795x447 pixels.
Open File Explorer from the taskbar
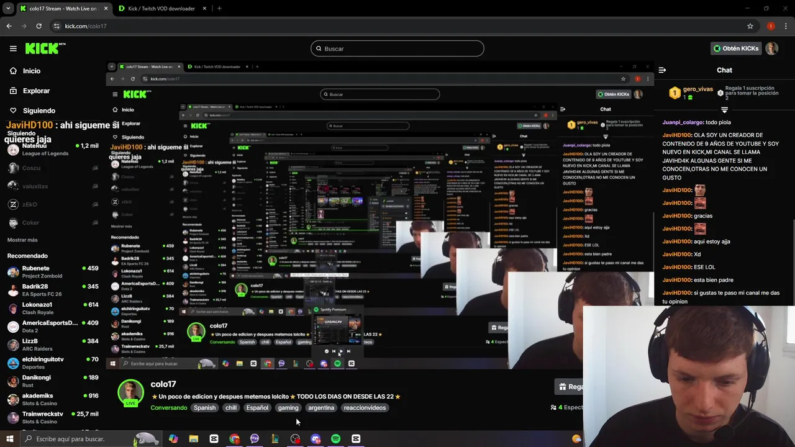tap(194, 439)
